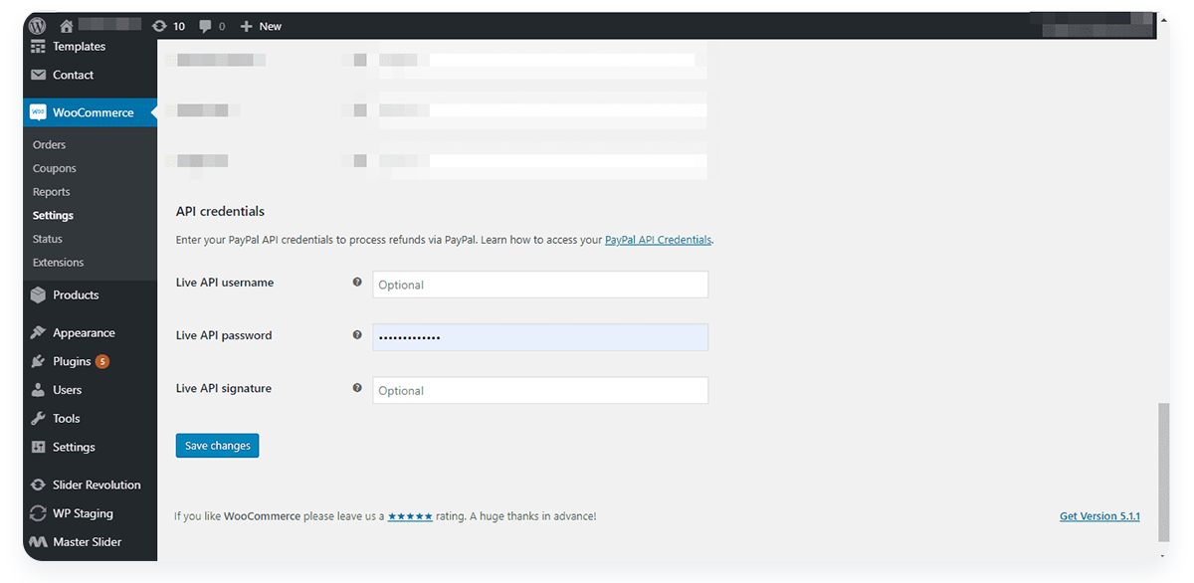Open the Users menu

pos(67,390)
